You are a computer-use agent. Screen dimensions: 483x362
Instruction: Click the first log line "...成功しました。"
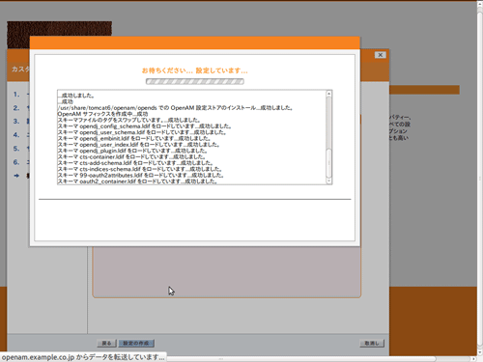pyautogui.click(x=76, y=96)
